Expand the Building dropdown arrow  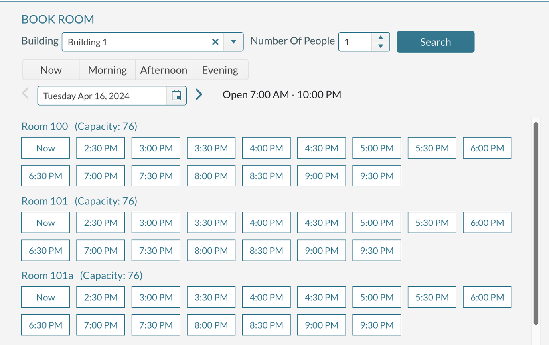pos(234,42)
